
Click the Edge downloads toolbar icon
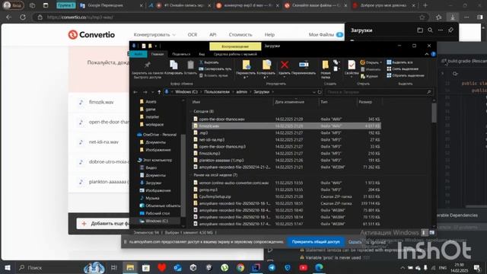pyautogui.click(x=453, y=18)
